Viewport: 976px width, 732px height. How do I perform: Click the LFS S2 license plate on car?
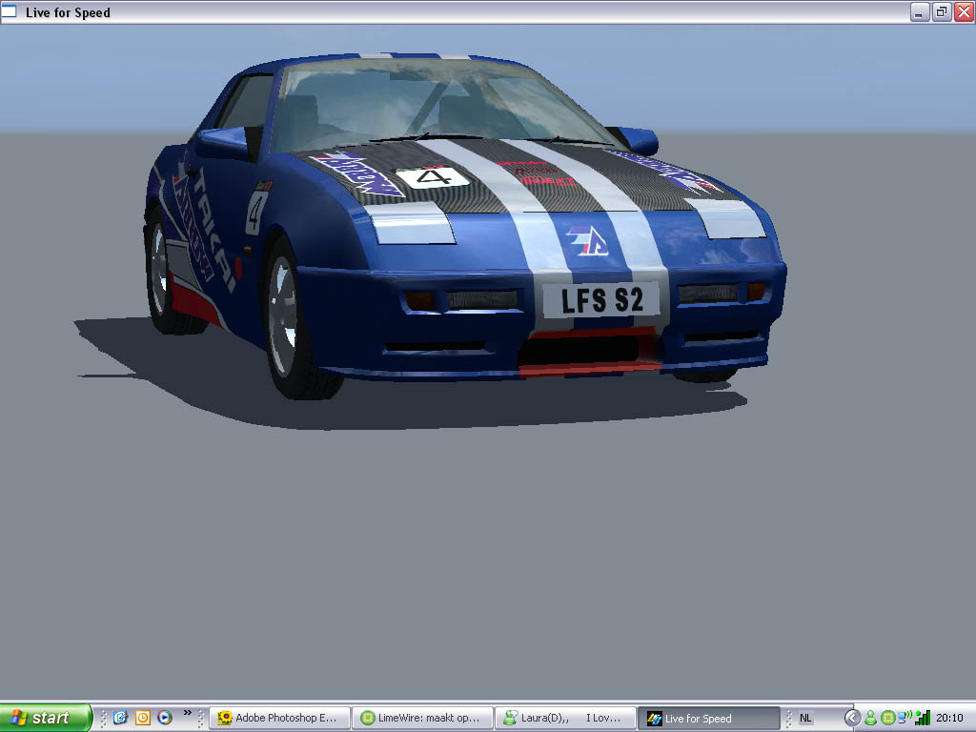(x=601, y=300)
